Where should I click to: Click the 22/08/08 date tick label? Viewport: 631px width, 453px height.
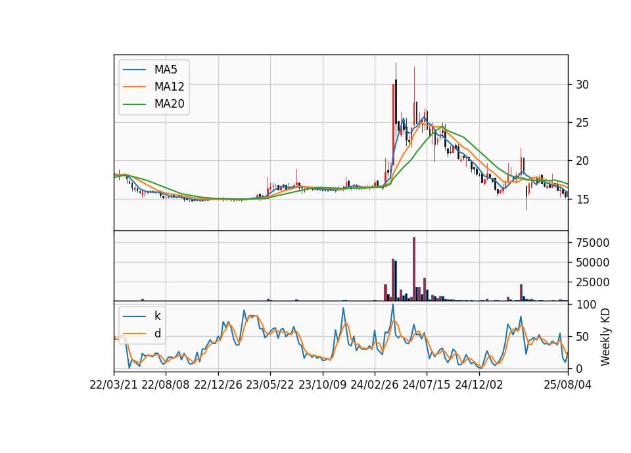point(166,385)
